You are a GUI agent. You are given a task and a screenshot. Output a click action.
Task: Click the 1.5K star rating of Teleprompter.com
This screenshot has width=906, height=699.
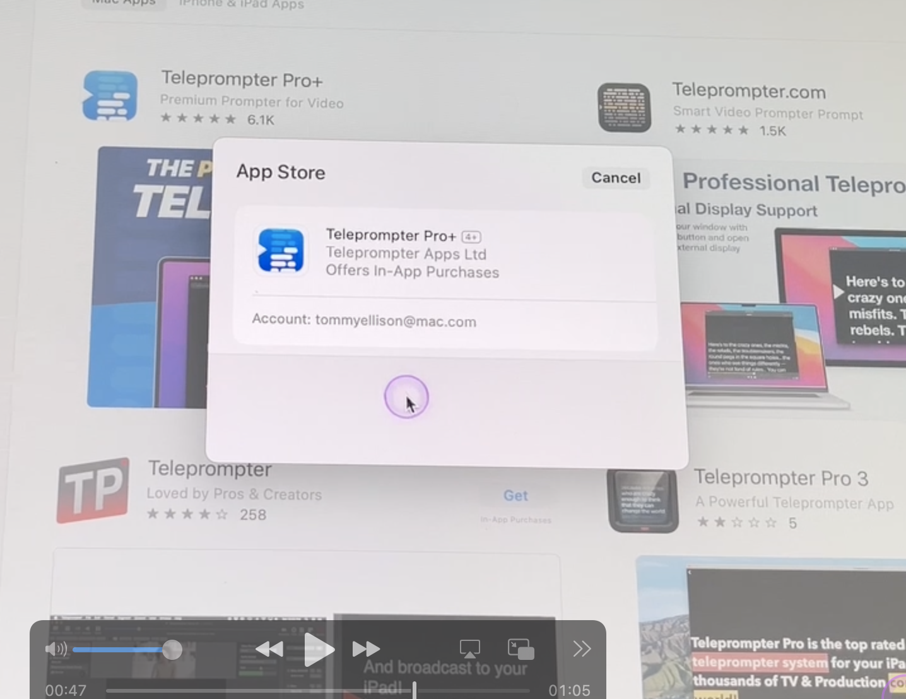pos(731,130)
